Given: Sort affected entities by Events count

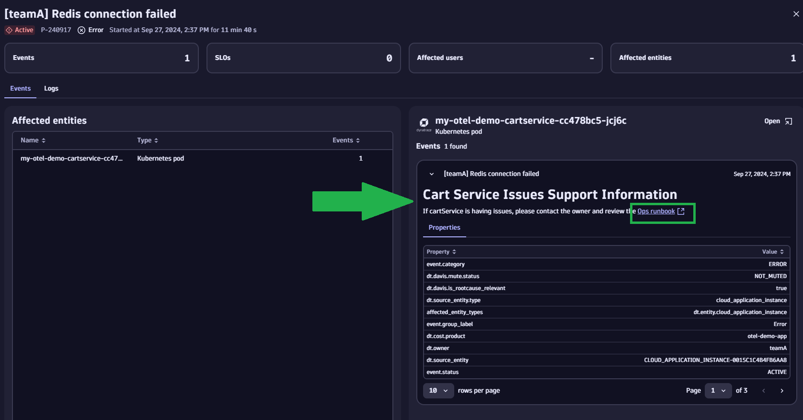Looking at the screenshot, I should click(346, 140).
